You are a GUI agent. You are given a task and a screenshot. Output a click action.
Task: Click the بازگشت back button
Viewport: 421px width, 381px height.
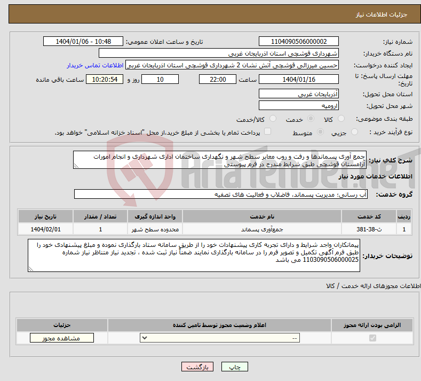[197, 367]
